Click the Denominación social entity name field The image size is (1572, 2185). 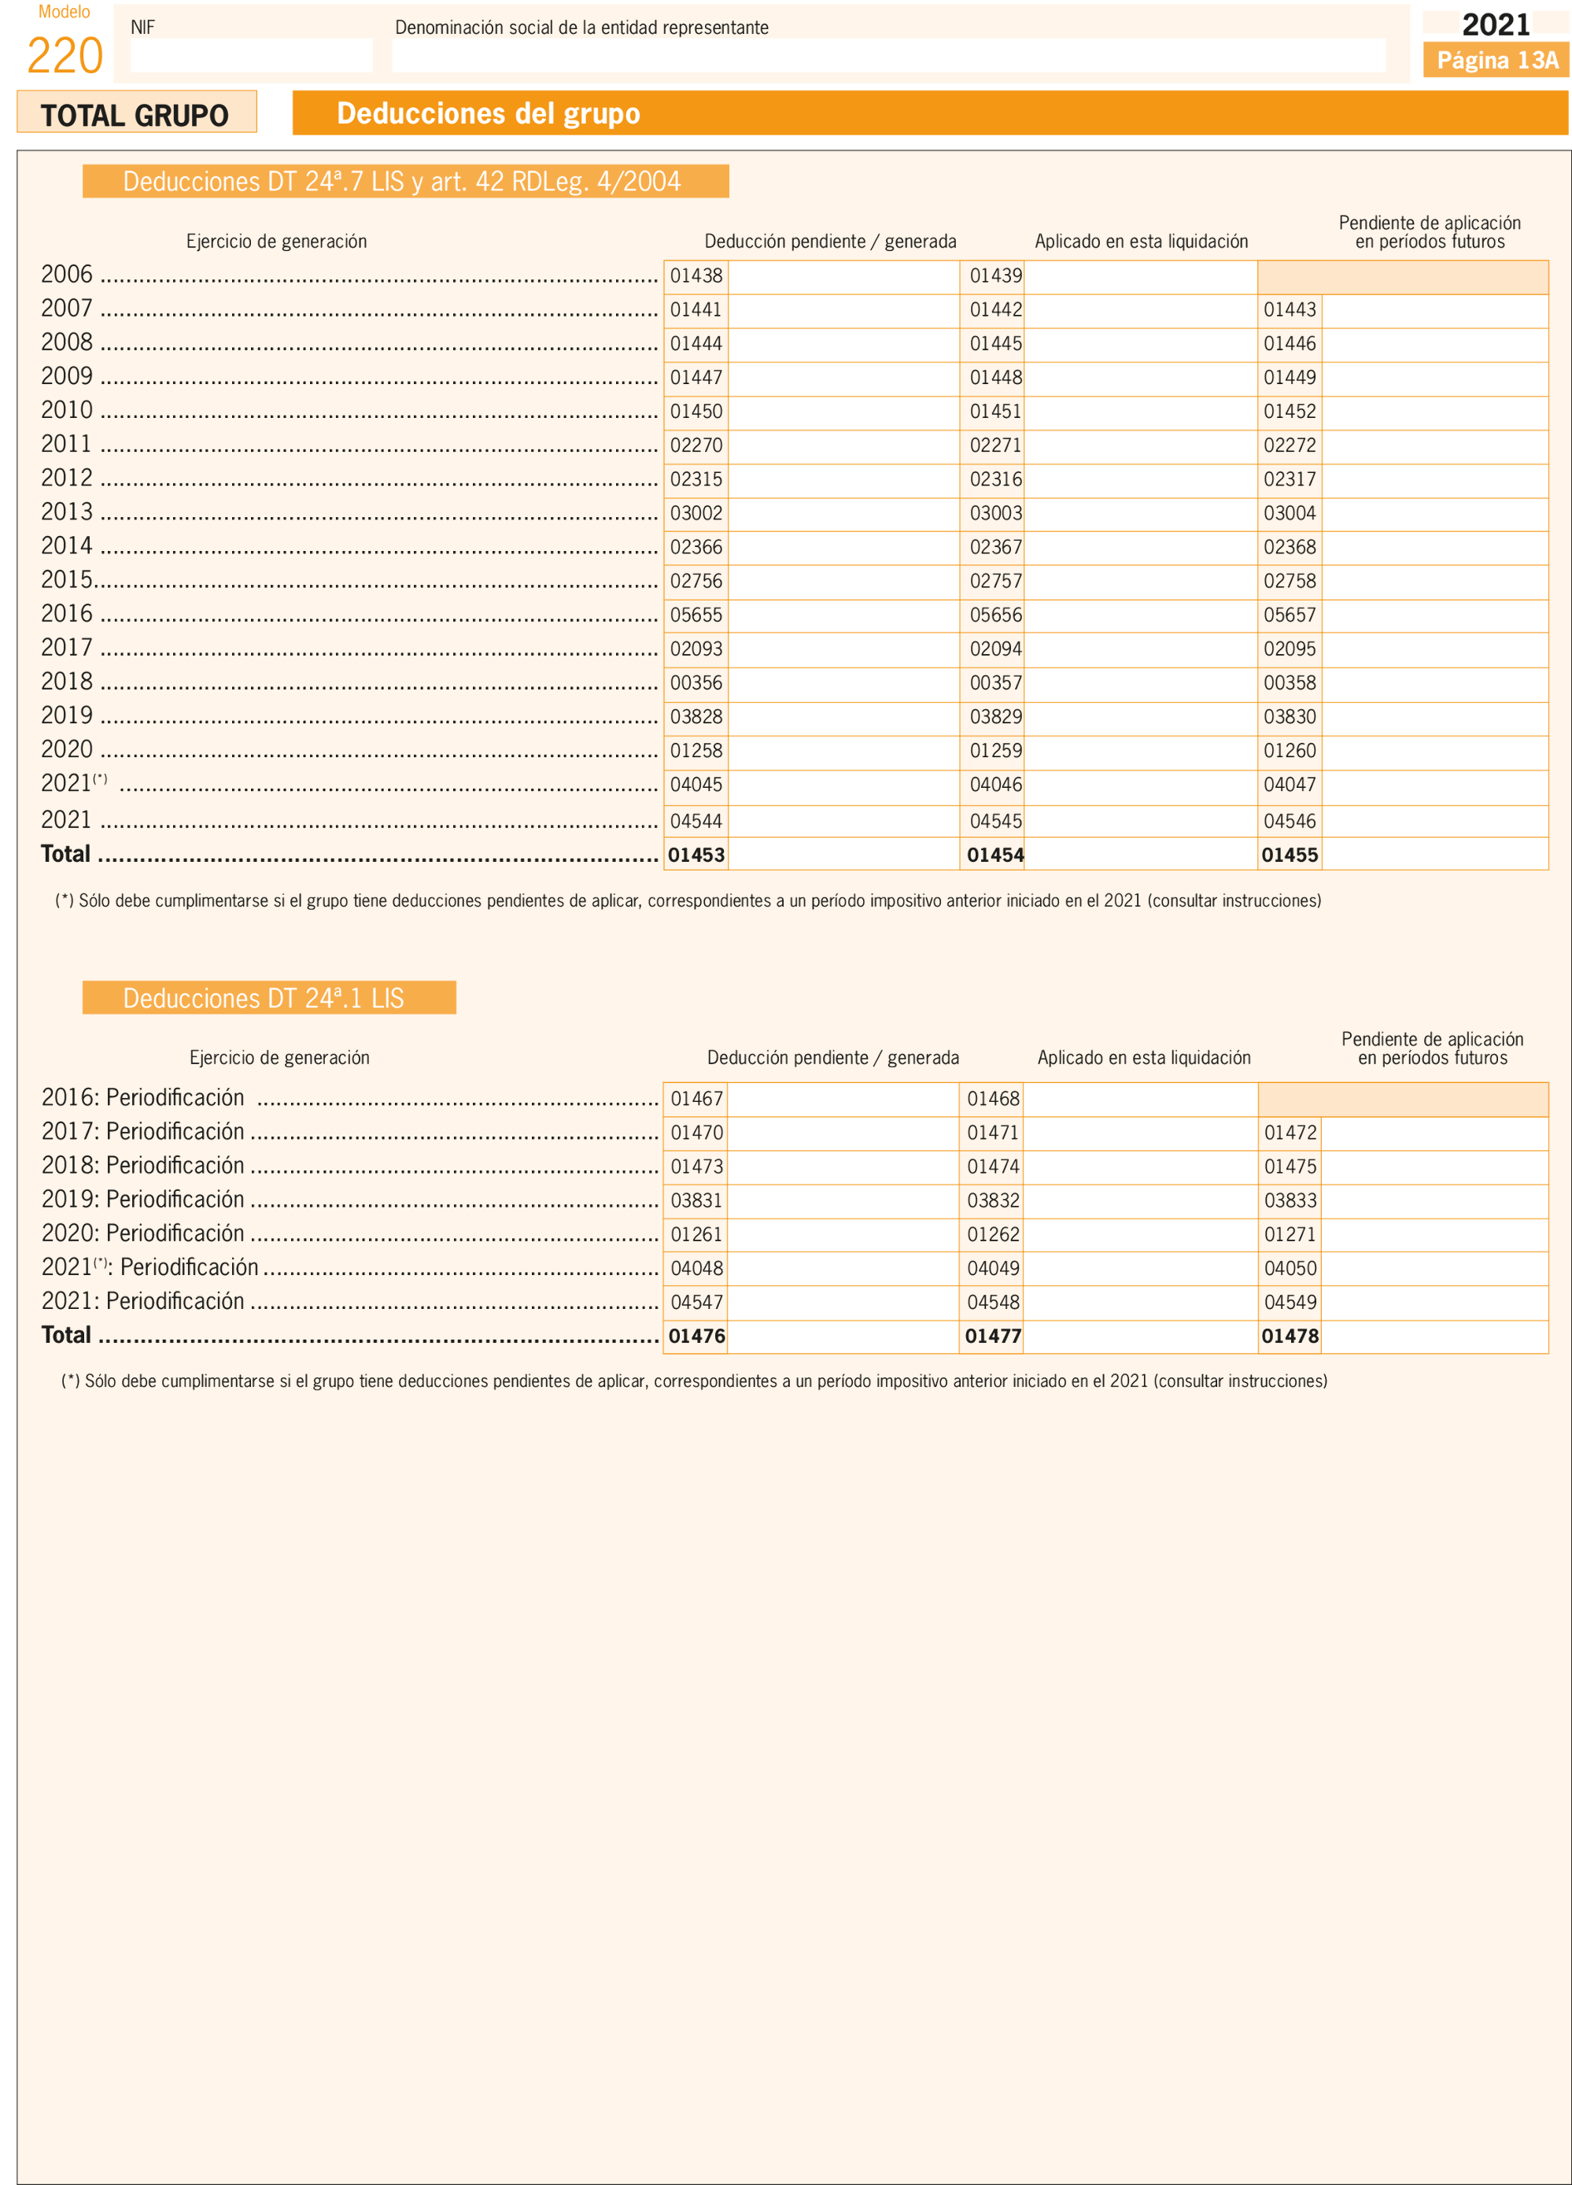coord(888,55)
